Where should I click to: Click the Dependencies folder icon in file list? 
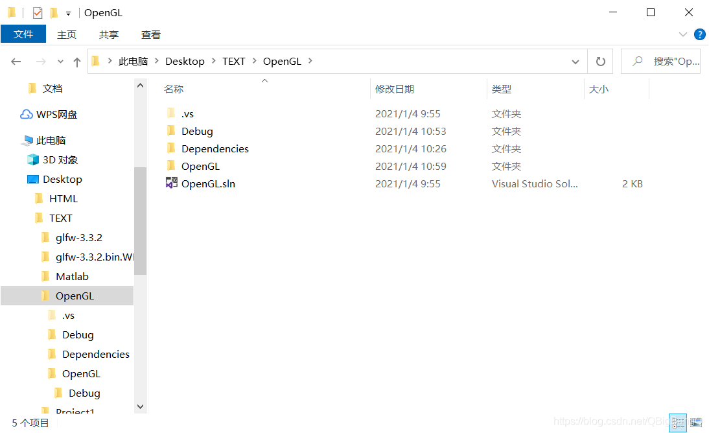point(171,148)
